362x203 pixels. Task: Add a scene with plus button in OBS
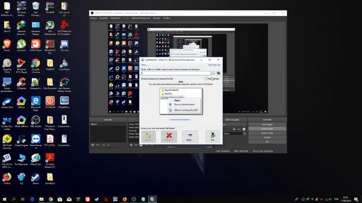pos(93,145)
